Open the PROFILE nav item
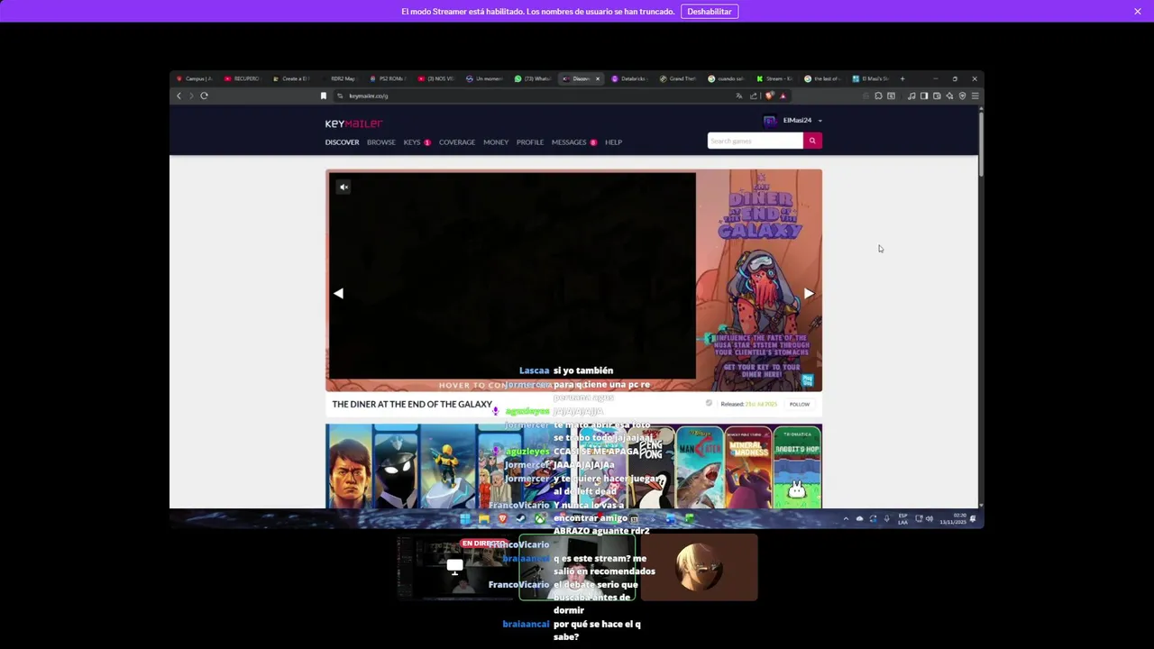1154x649 pixels. [530, 142]
